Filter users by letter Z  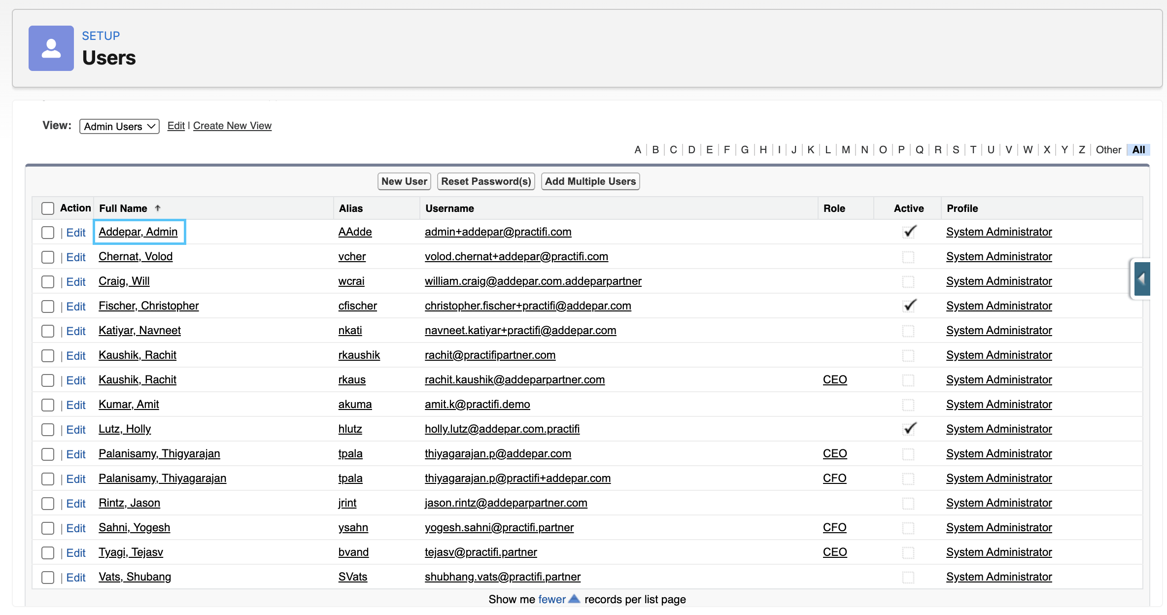coord(1082,150)
